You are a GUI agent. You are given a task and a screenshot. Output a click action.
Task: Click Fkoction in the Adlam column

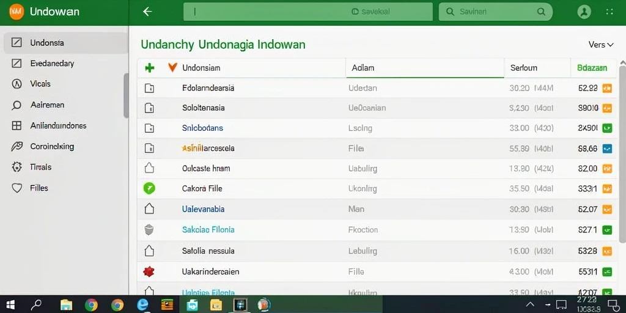point(363,230)
